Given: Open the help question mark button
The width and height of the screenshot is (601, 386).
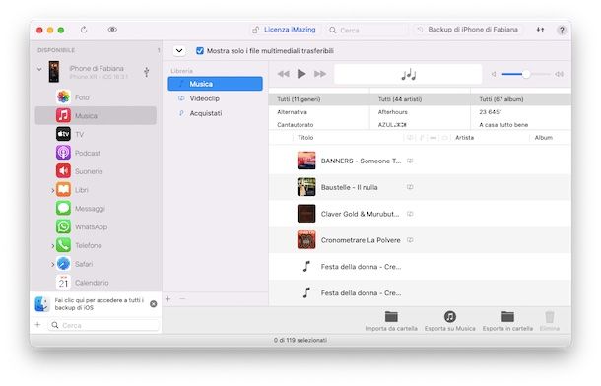Looking at the screenshot, I should pos(562,30).
